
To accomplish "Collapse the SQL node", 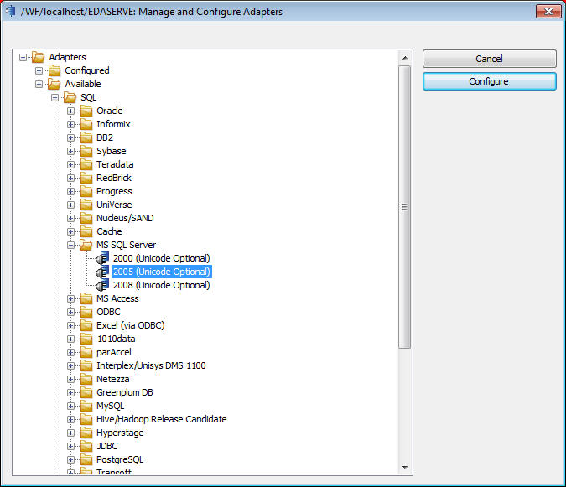I will [55, 97].
